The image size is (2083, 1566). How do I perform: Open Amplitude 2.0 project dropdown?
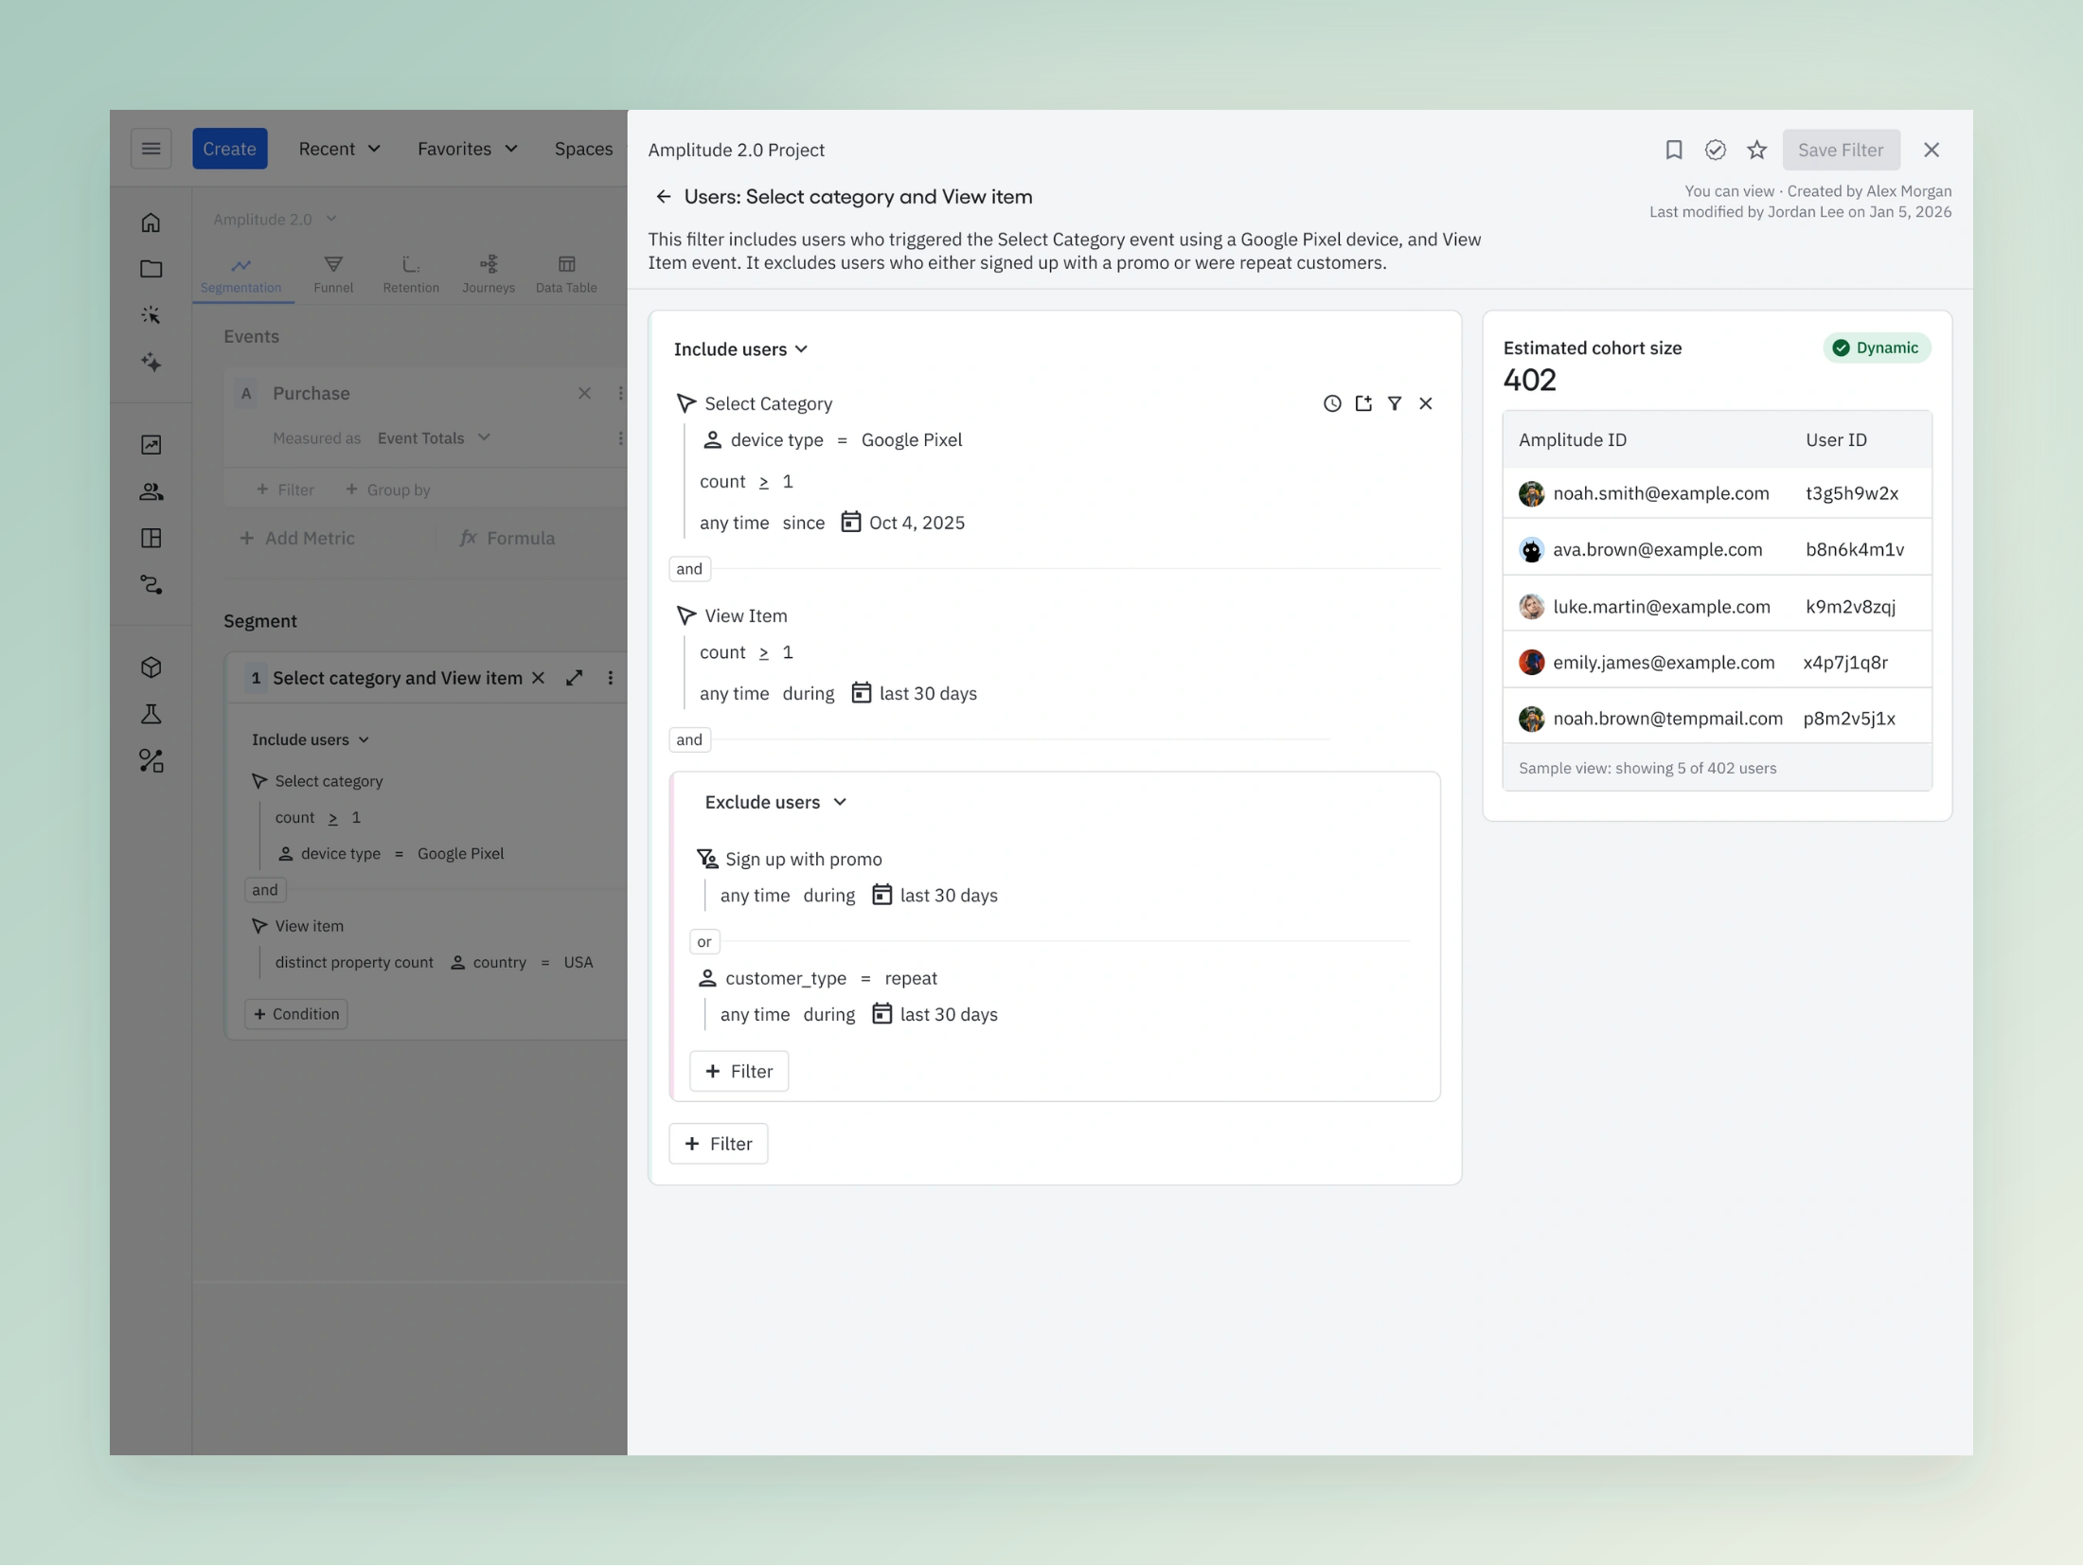[x=275, y=220]
